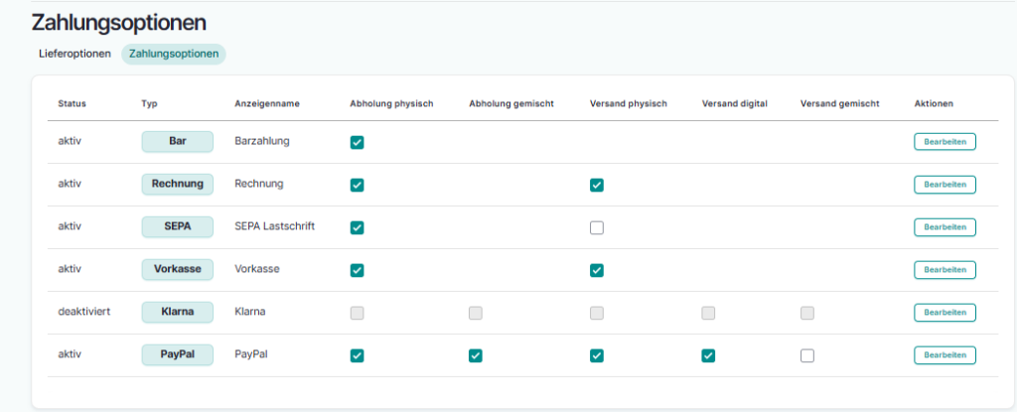The image size is (1017, 412).
Task: Disable Abholung physisch for Vorkasse
Action: click(x=358, y=270)
